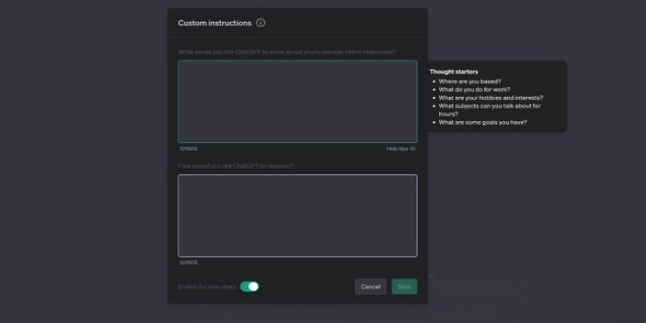Save the custom instructions
The height and width of the screenshot is (323, 646).
pyautogui.click(x=404, y=287)
